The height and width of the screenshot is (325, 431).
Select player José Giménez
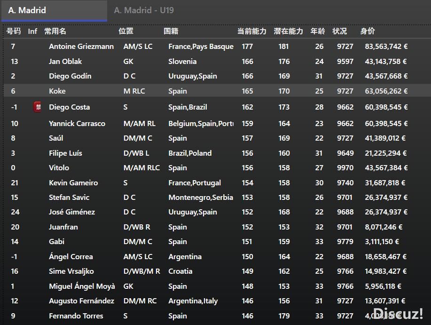coord(72,212)
